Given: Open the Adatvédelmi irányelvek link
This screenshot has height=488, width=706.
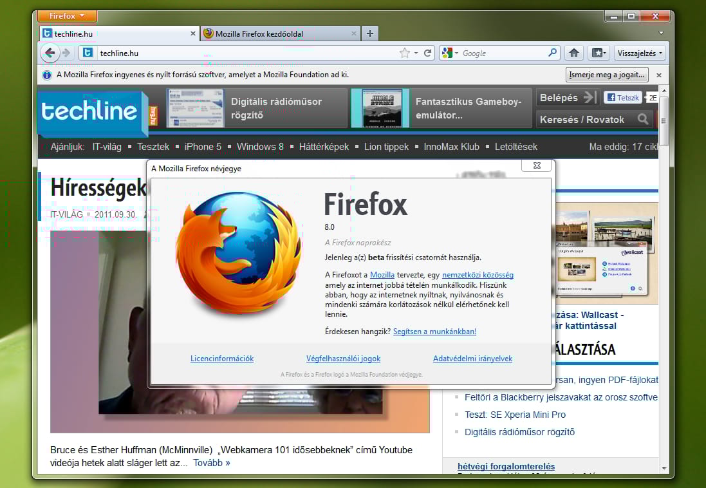Looking at the screenshot, I should (473, 359).
